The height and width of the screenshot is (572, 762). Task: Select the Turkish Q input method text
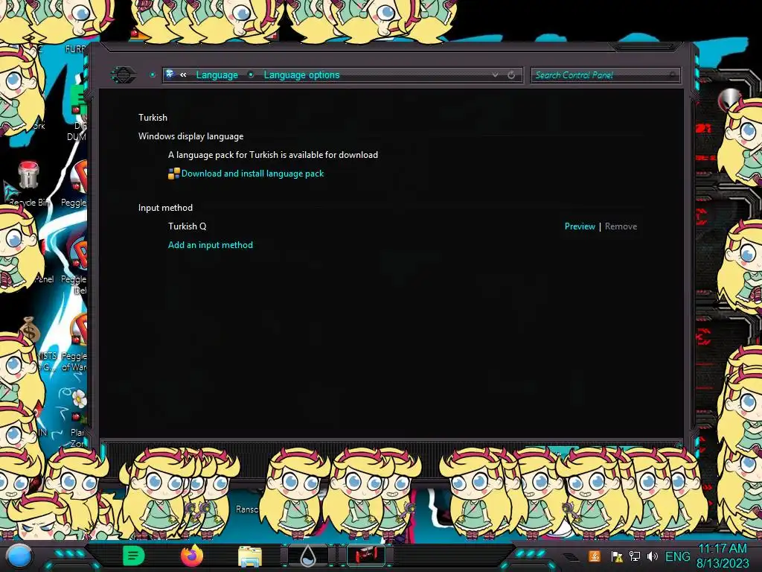187,226
